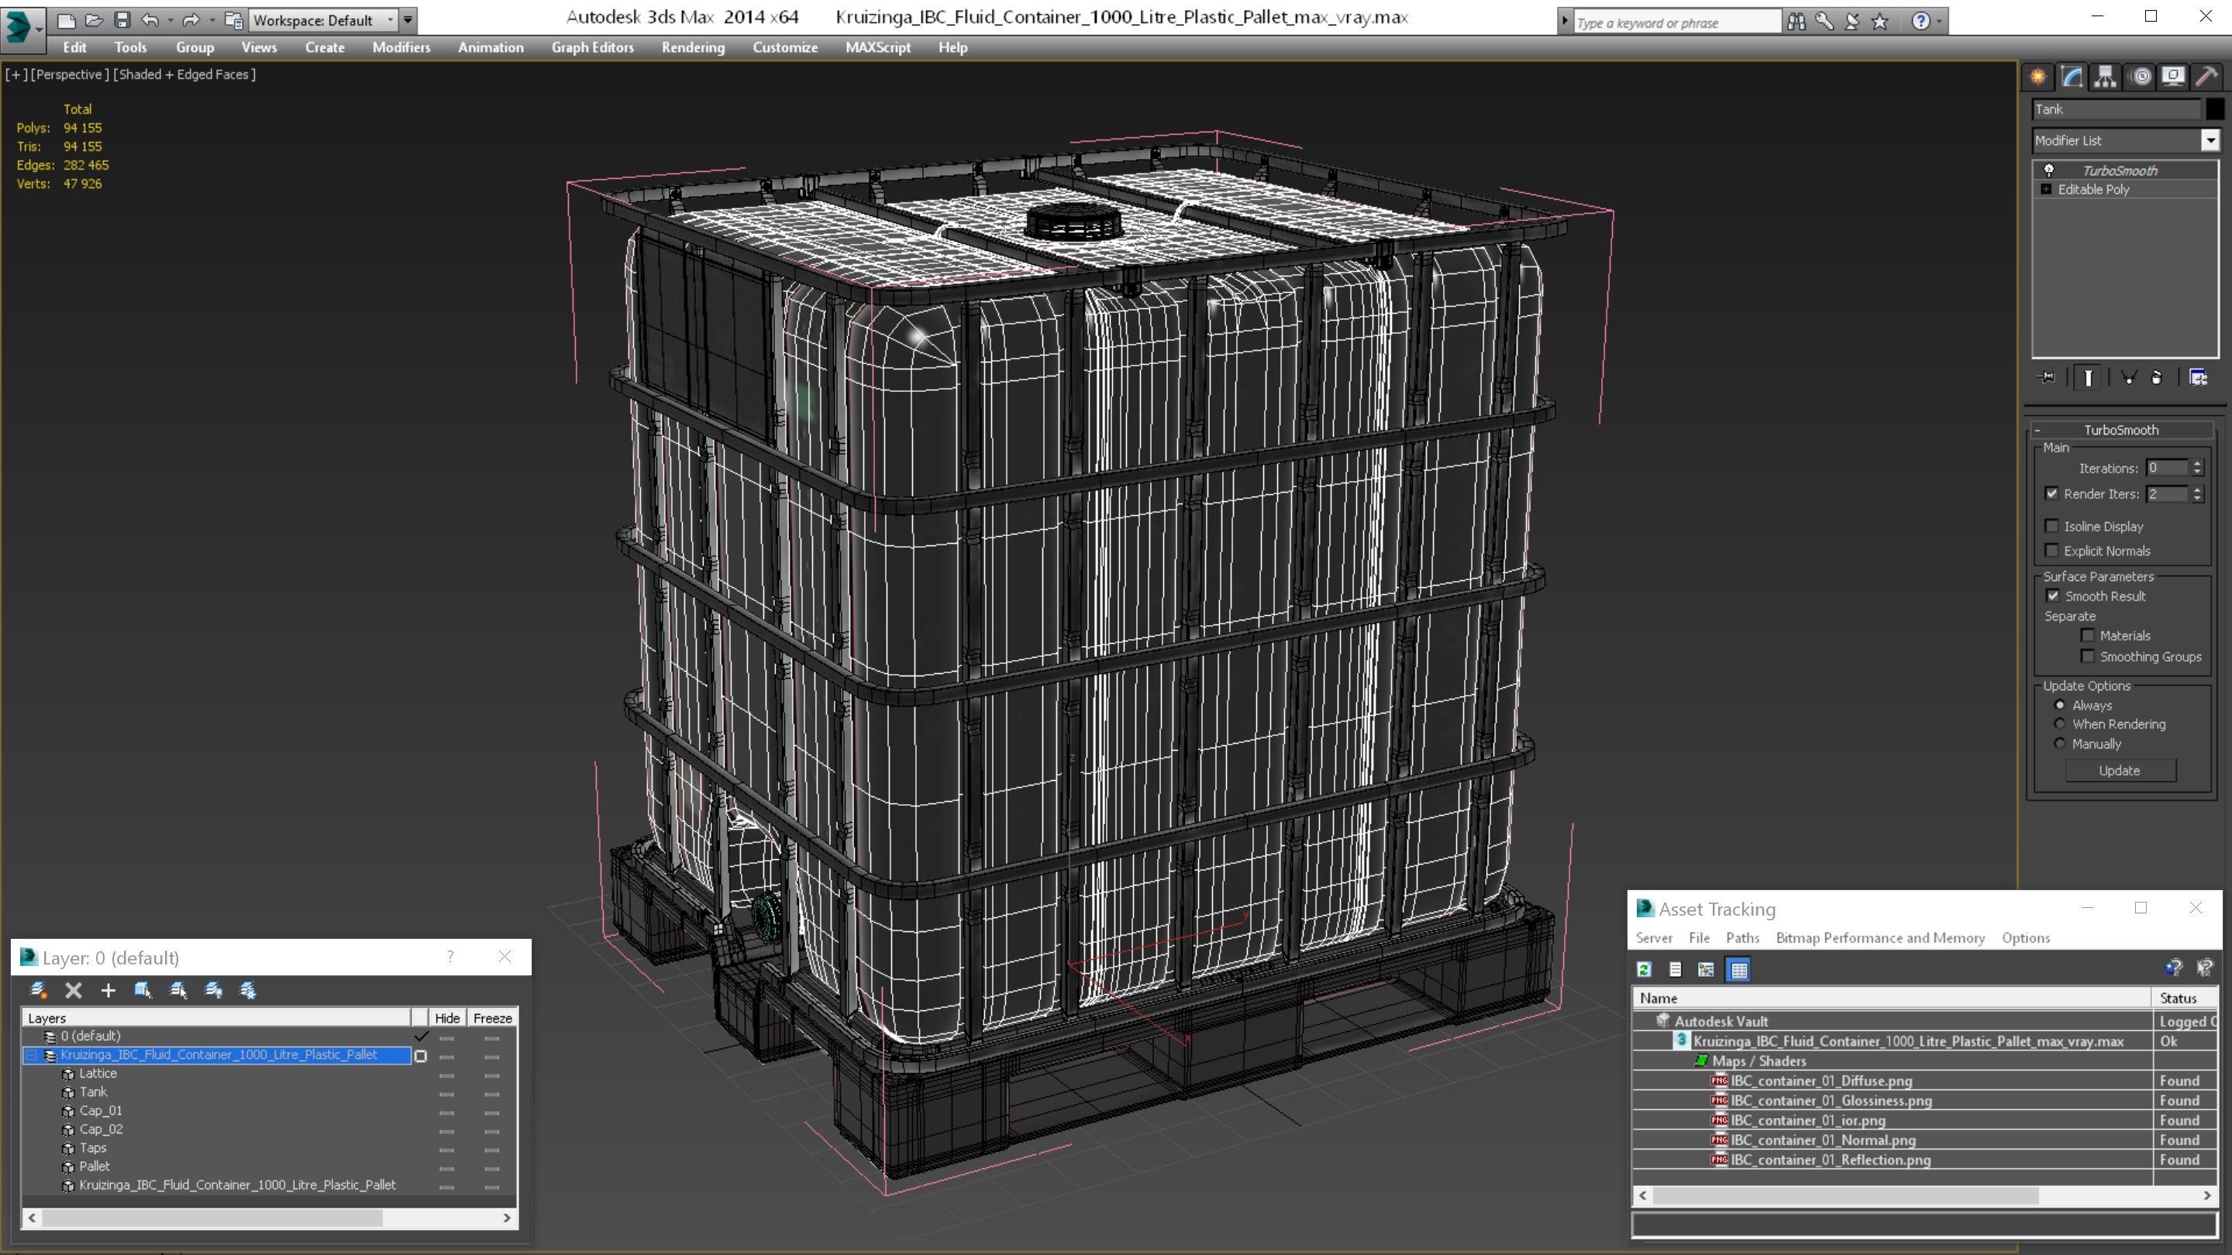2232x1255 pixels.
Task: Expand the Editable Poly modifier entry
Action: 2047,190
